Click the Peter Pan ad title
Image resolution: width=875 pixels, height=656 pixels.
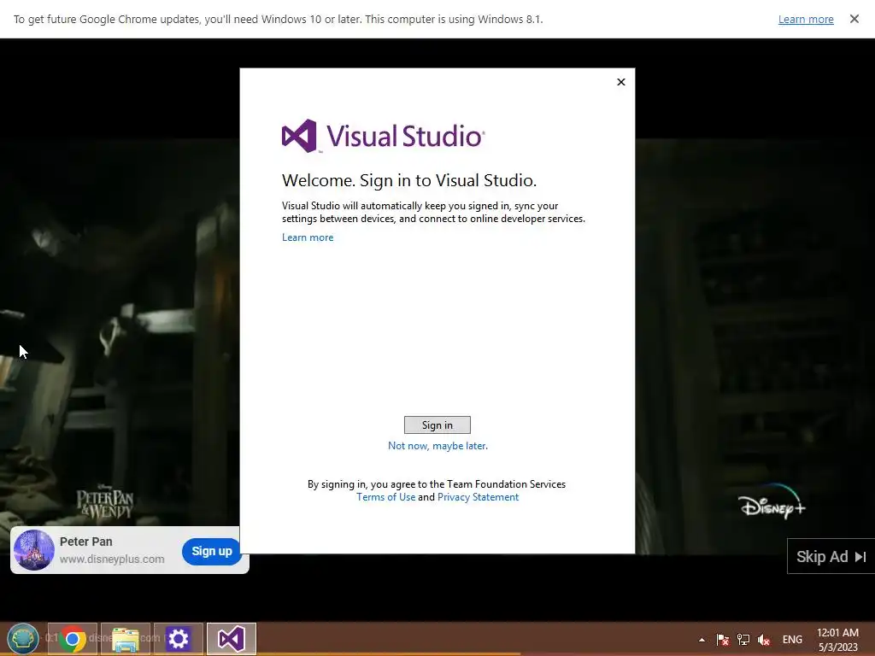tap(86, 542)
